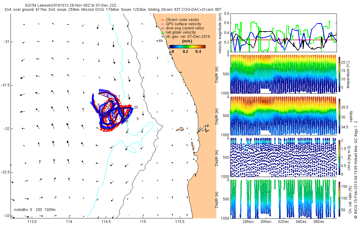360x225 pixels.
Task: Click the 114.5 longitude tick label
Action: (x=106, y=222)
